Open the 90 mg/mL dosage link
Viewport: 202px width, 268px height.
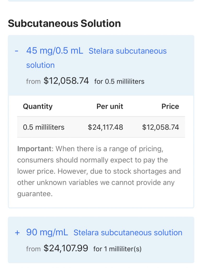tap(47, 232)
